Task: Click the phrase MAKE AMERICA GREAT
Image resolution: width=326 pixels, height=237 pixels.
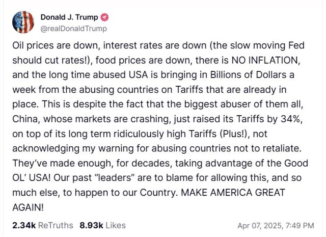Action: coord(233,193)
